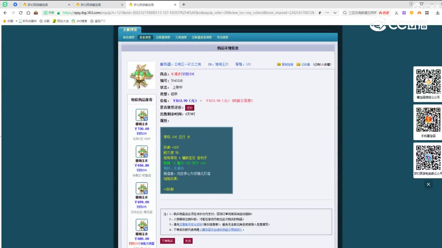
Task: Click the 热搜 flame icon in search box
Action: click(x=381, y=12)
